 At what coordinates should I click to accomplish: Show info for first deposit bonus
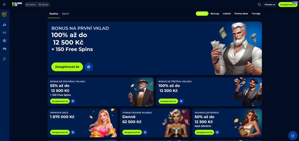[89, 67]
